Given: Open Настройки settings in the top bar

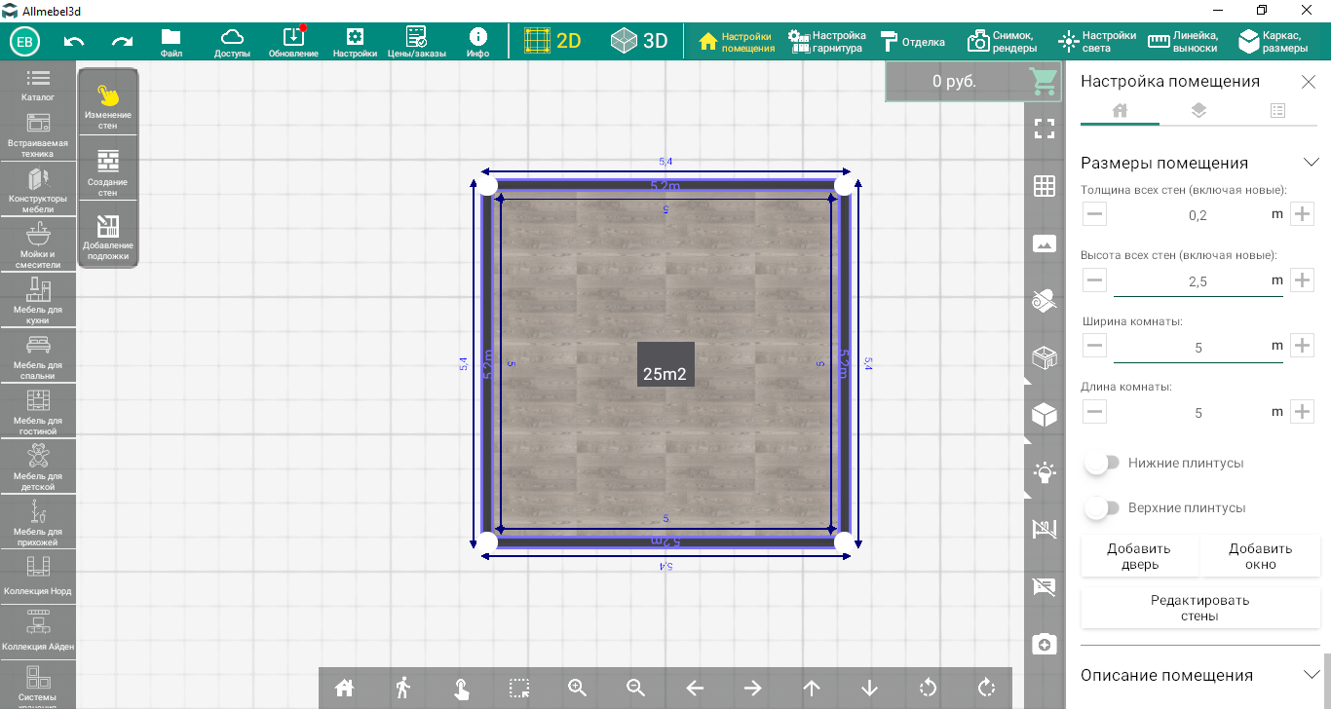Looking at the screenshot, I should coord(355,42).
